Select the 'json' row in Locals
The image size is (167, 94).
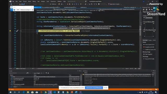pos(45,81)
